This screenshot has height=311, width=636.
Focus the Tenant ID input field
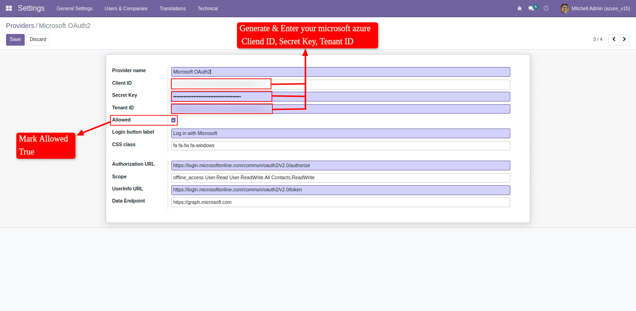click(x=341, y=109)
